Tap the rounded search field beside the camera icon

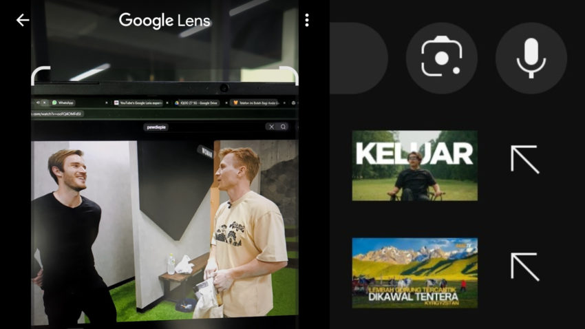[359, 59]
